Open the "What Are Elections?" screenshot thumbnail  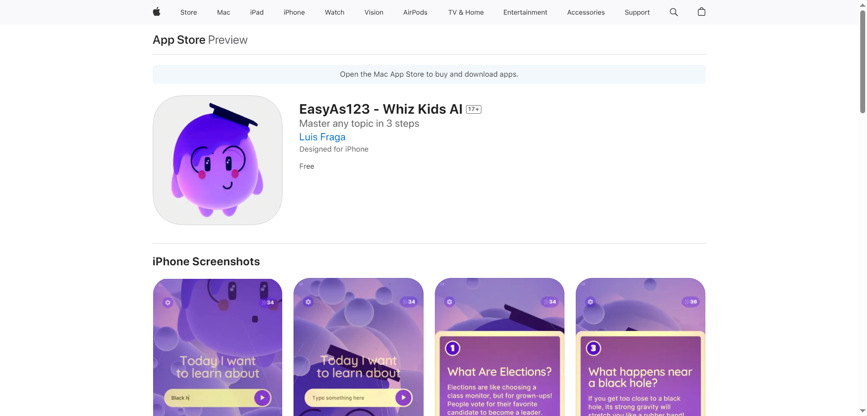499,347
